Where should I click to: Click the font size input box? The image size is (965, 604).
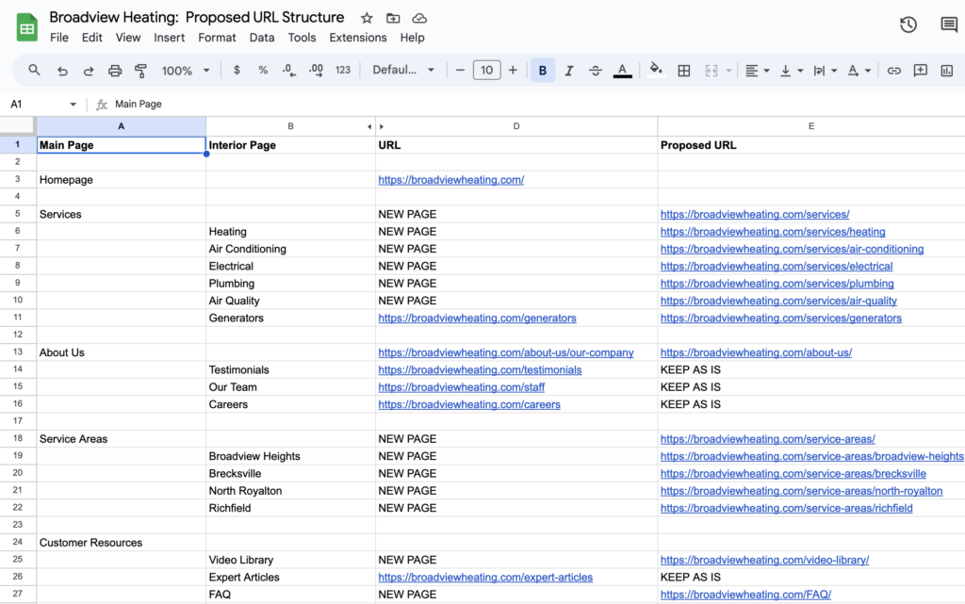click(486, 70)
